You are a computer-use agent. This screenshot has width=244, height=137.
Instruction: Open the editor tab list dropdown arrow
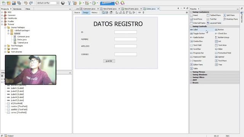point(184,8)
